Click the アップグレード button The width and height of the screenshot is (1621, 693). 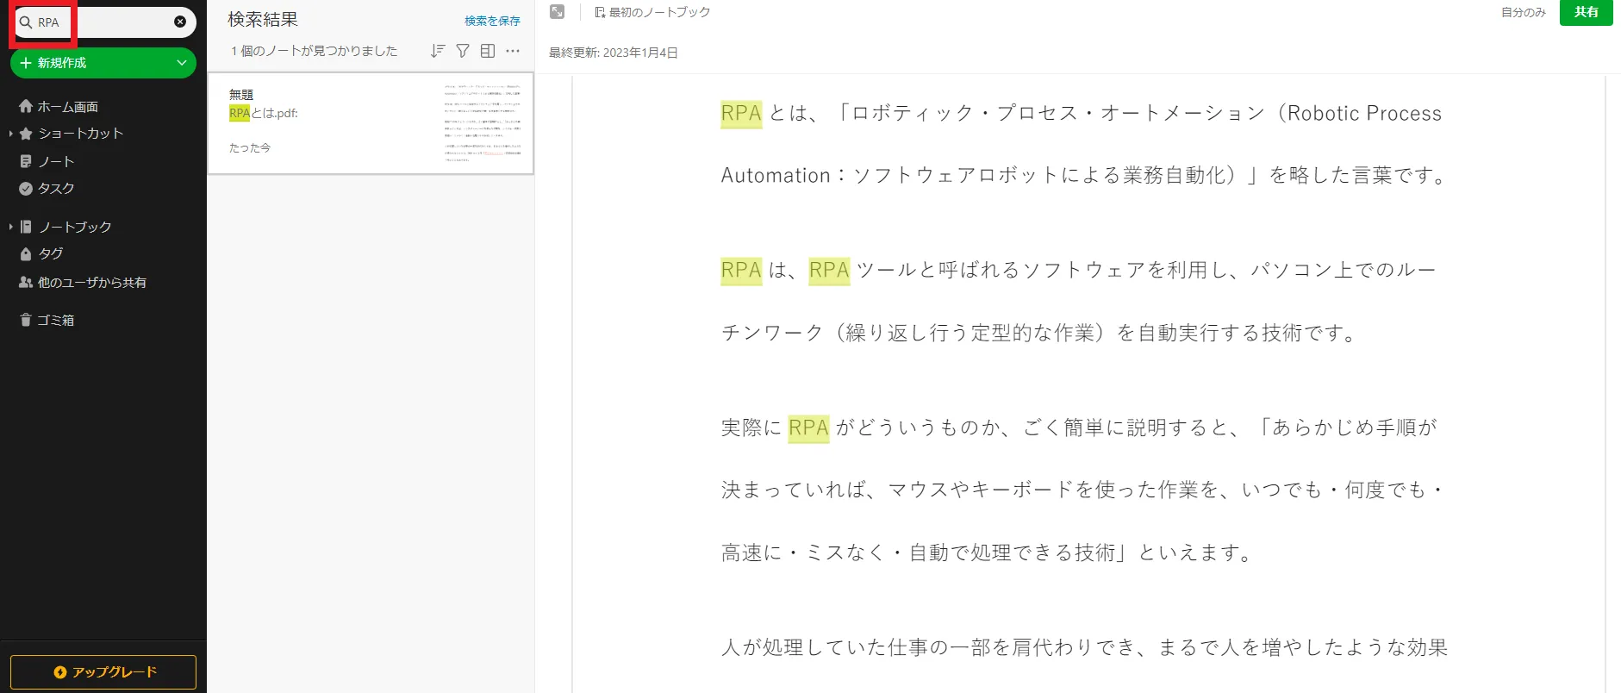click(103, 671)
